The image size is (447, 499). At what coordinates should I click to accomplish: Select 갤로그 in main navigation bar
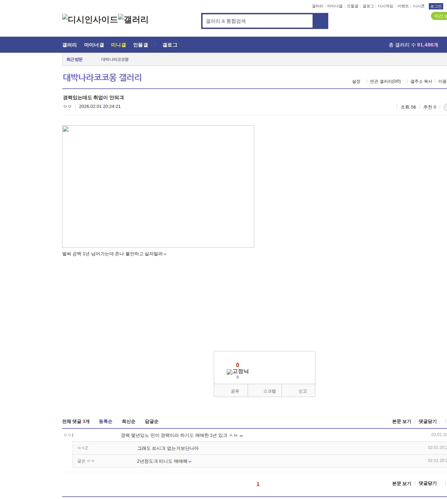tap(170, 45)
